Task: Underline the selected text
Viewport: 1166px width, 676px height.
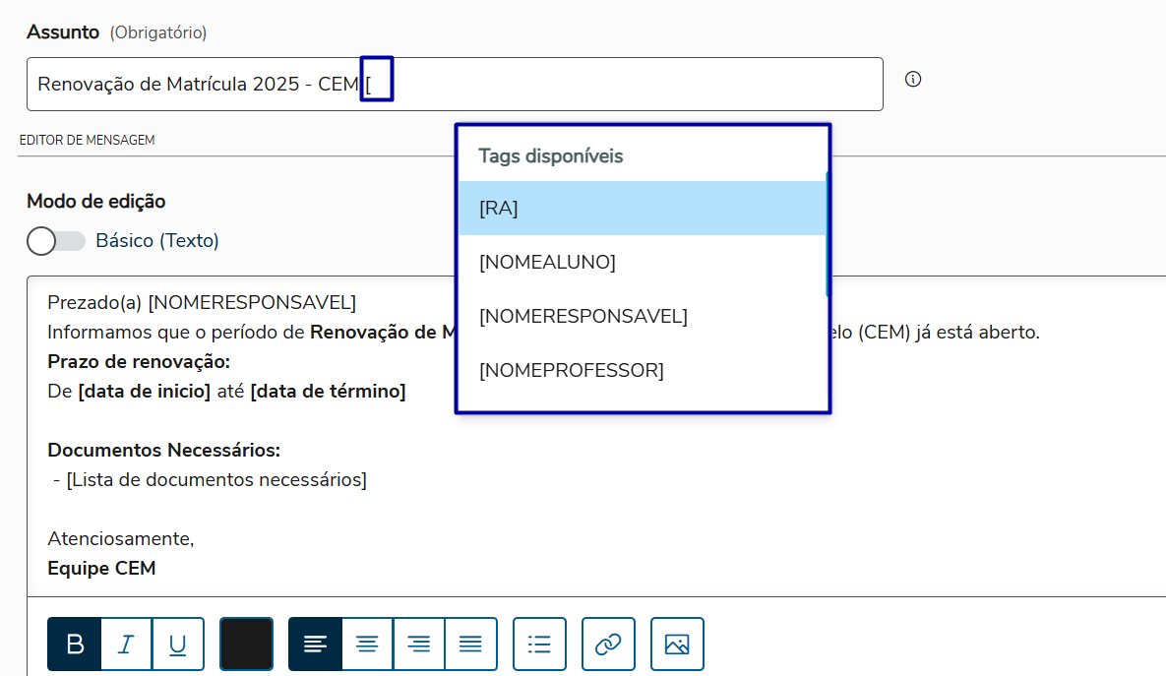Action: click(x=177, y=645)
